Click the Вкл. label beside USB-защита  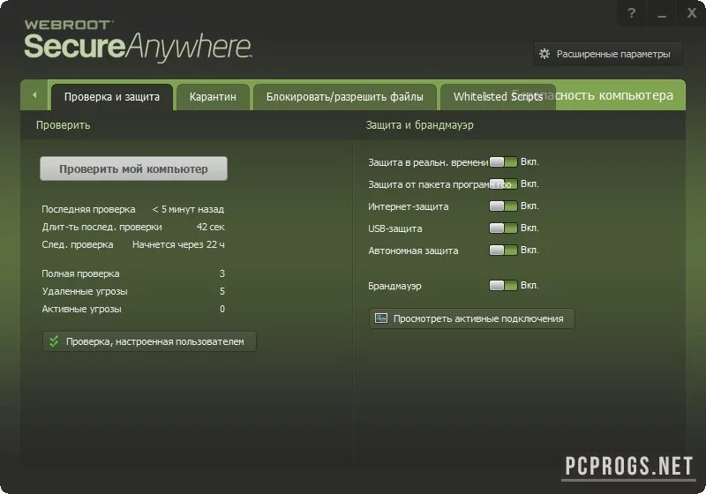tap(529, 228)
